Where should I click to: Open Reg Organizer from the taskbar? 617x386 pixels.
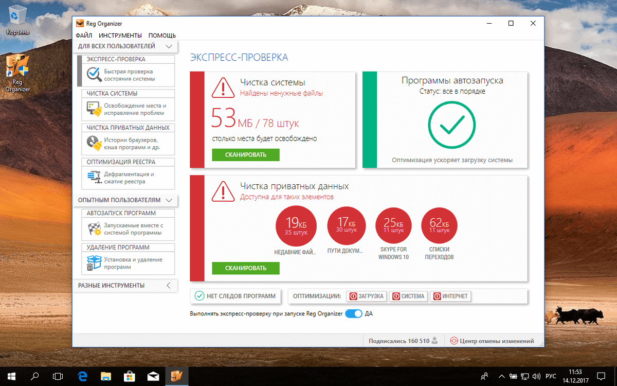click(176, 375)
